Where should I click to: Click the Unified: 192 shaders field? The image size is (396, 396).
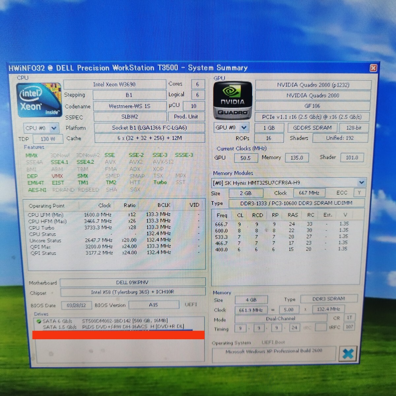pos(340,138)
